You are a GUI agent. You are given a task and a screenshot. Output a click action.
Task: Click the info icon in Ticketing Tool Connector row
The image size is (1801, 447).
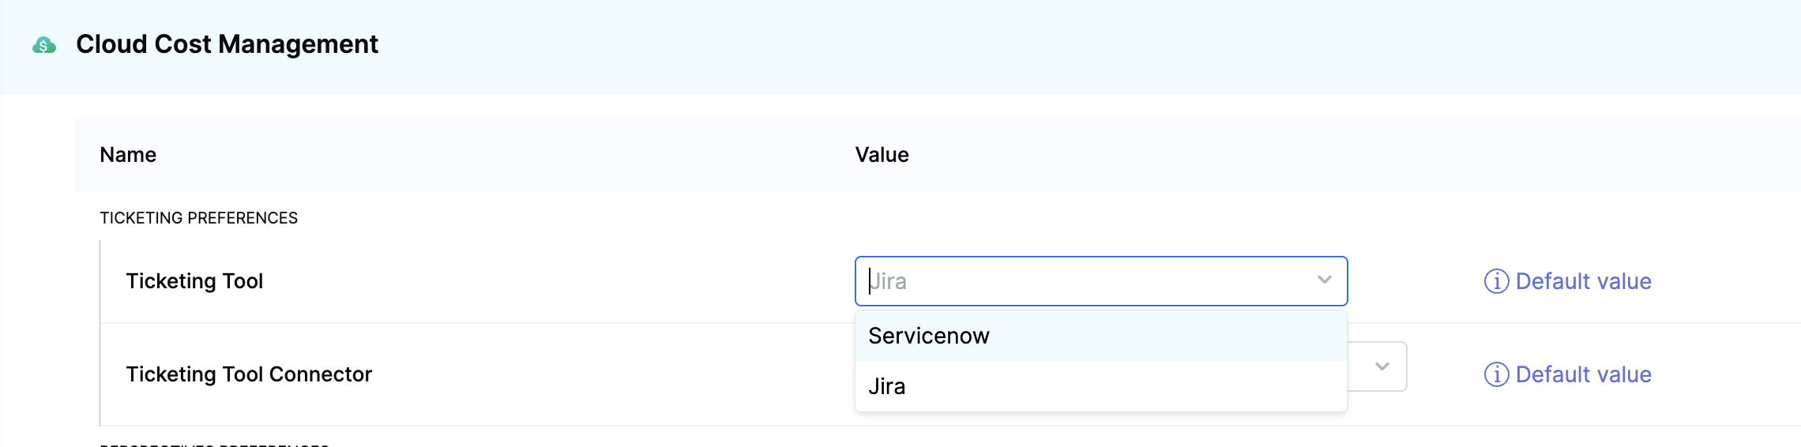pos(1496,374)
